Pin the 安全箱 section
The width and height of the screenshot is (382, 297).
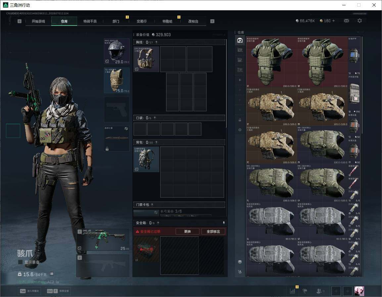tap(224, 222)
